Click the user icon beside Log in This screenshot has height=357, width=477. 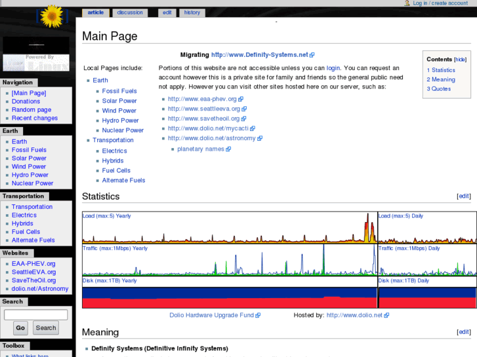[407, 3]
